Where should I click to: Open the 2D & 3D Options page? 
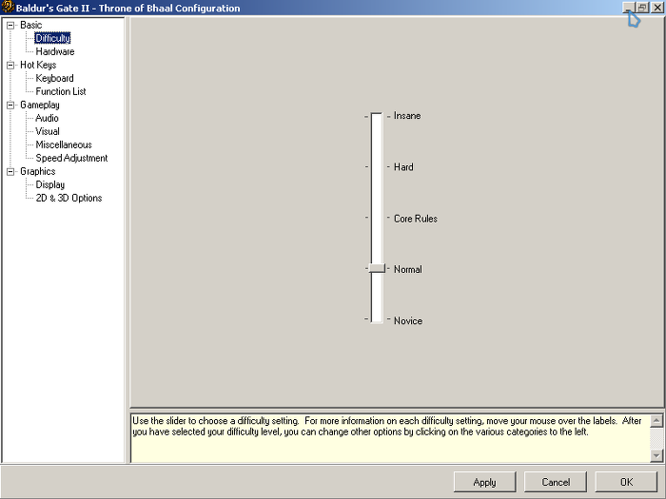69,198
